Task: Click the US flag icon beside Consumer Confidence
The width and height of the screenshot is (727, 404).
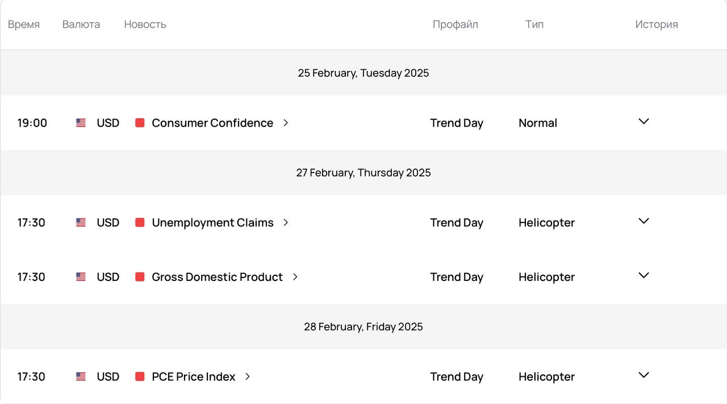Action: [81, 123]
